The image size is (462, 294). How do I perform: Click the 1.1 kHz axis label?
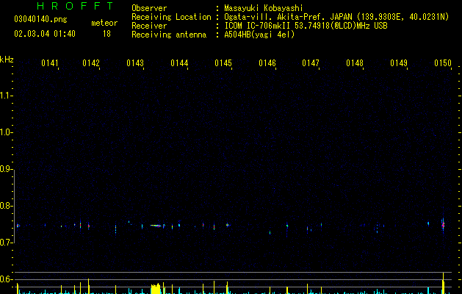[6, 96]
